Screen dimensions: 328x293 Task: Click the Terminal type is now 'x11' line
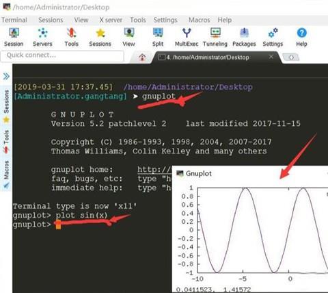pyautogui.click(x=74, y=206)
